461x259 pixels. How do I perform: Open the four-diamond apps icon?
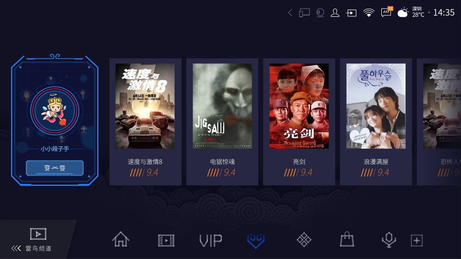tap(303, 240)
